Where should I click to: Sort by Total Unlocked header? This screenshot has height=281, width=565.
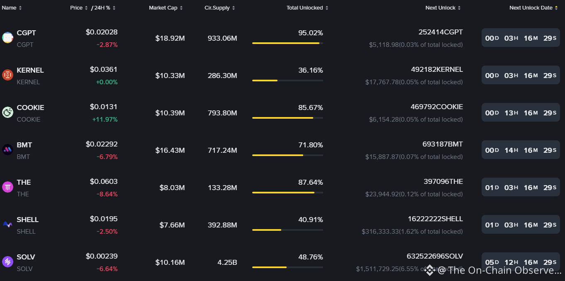[307, 8]
